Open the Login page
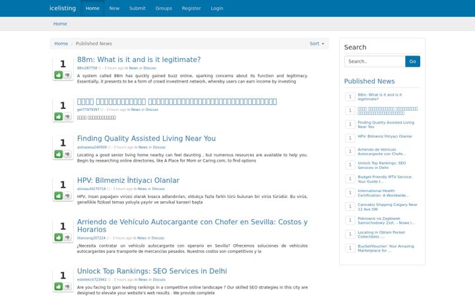475x297 pixels. (x=217, y=8)
